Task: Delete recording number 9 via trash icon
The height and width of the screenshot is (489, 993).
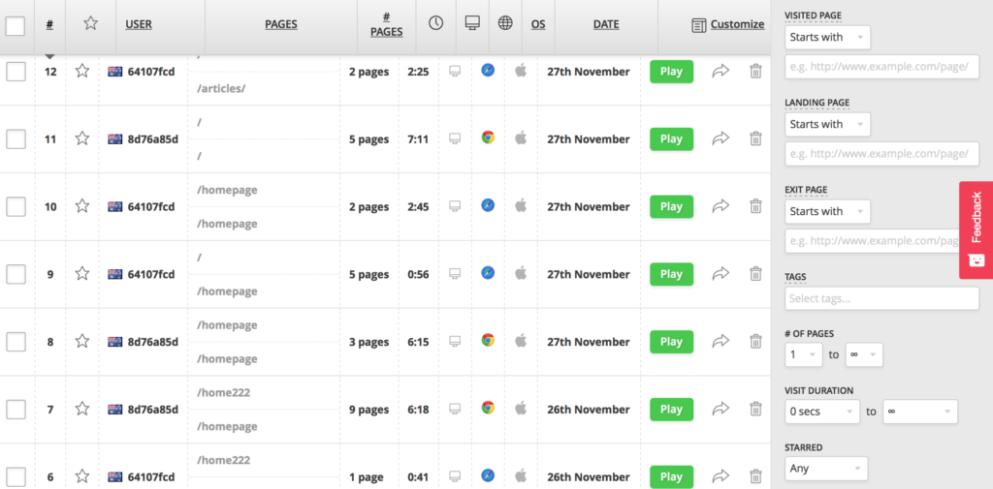Action: (x=755, y=274)
